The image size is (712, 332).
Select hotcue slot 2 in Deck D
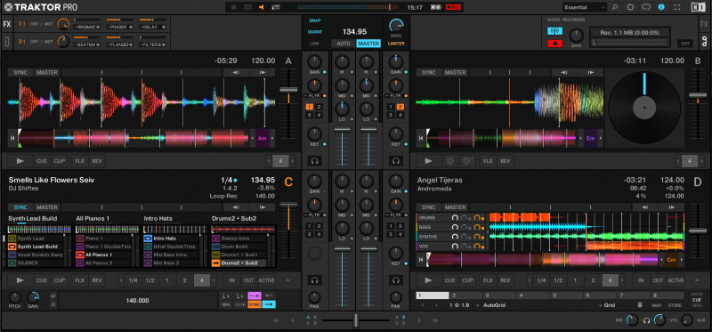pyautogui.click(x=465, y=296)
